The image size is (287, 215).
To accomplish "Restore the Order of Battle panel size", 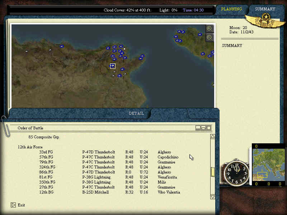I will click(x=203, y=128).
